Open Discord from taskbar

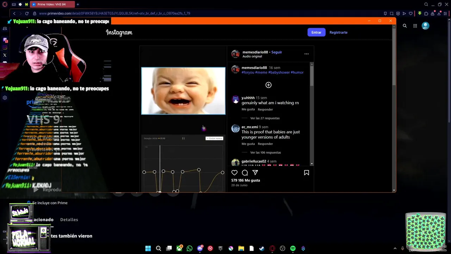(200, 248)
